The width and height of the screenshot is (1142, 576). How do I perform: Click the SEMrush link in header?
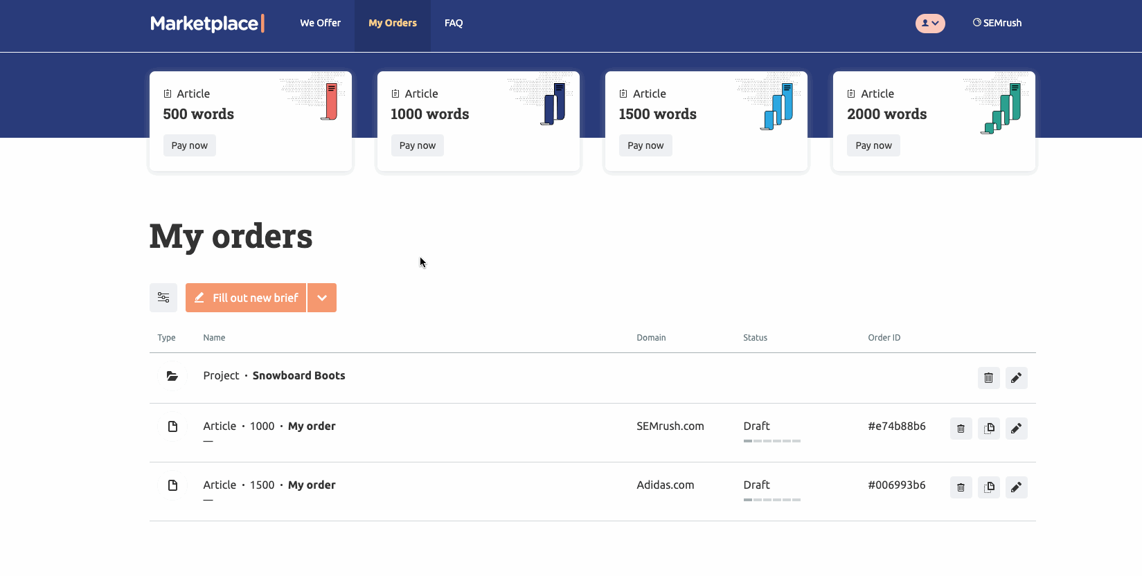997,23
